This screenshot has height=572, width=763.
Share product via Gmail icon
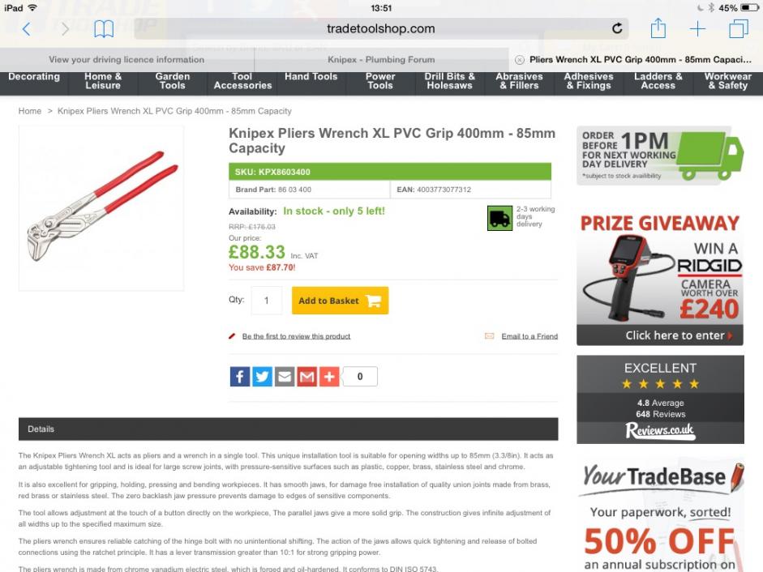coord(307,377)
